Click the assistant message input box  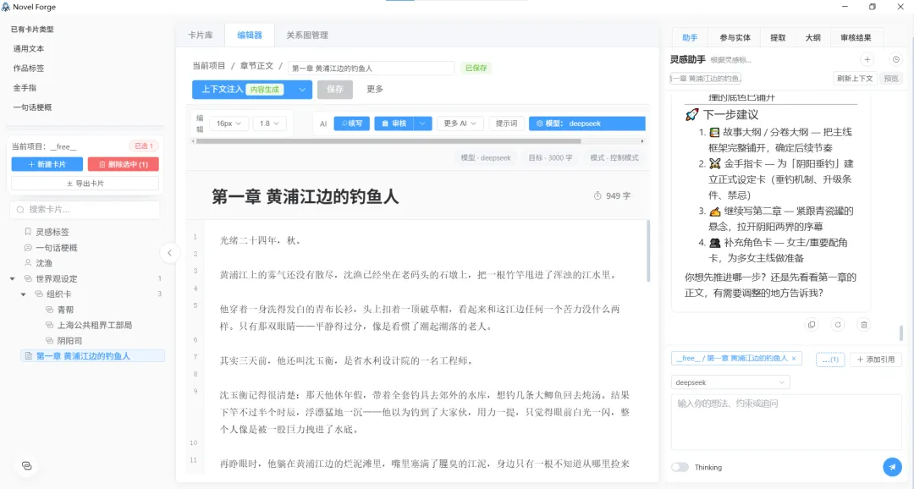[786, 422]
